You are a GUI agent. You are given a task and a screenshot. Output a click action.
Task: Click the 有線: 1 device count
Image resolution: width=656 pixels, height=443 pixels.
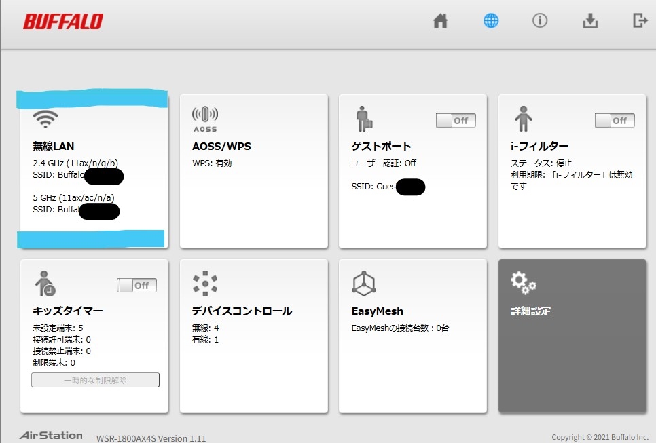click(205, 339)
